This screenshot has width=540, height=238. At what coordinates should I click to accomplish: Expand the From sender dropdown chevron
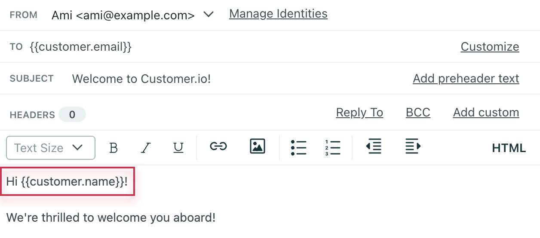pos(209,15)
